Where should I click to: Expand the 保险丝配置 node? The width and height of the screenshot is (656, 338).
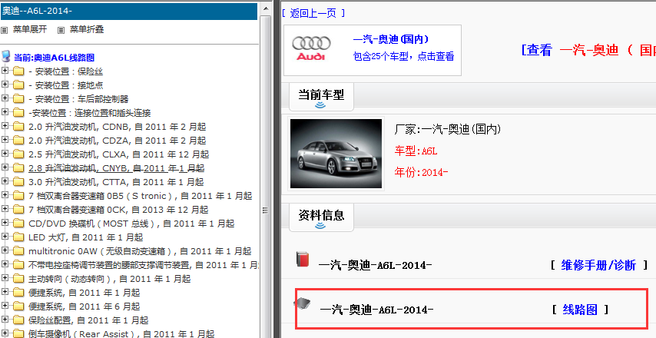pyautogui.click(x=5, y=320)
